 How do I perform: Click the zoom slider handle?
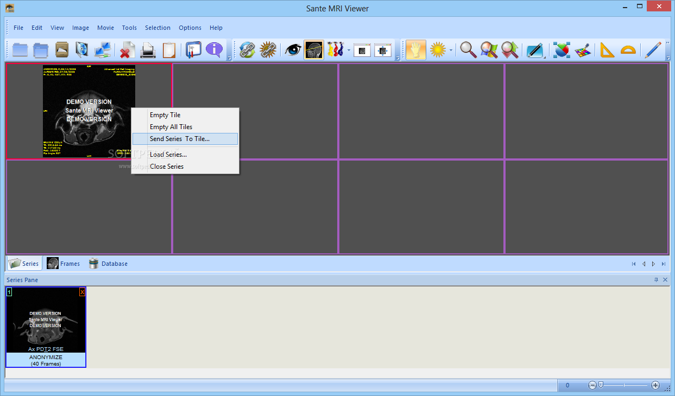601,385
